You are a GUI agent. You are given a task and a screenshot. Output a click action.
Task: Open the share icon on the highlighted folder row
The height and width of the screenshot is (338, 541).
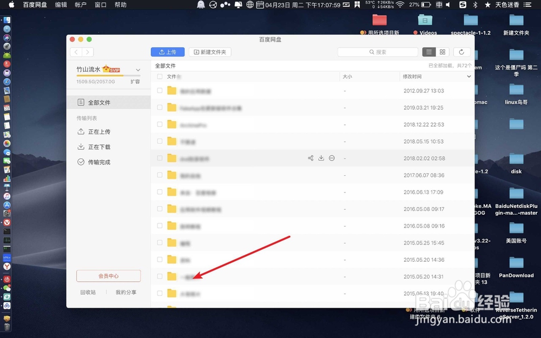click(x=311, y=158)
